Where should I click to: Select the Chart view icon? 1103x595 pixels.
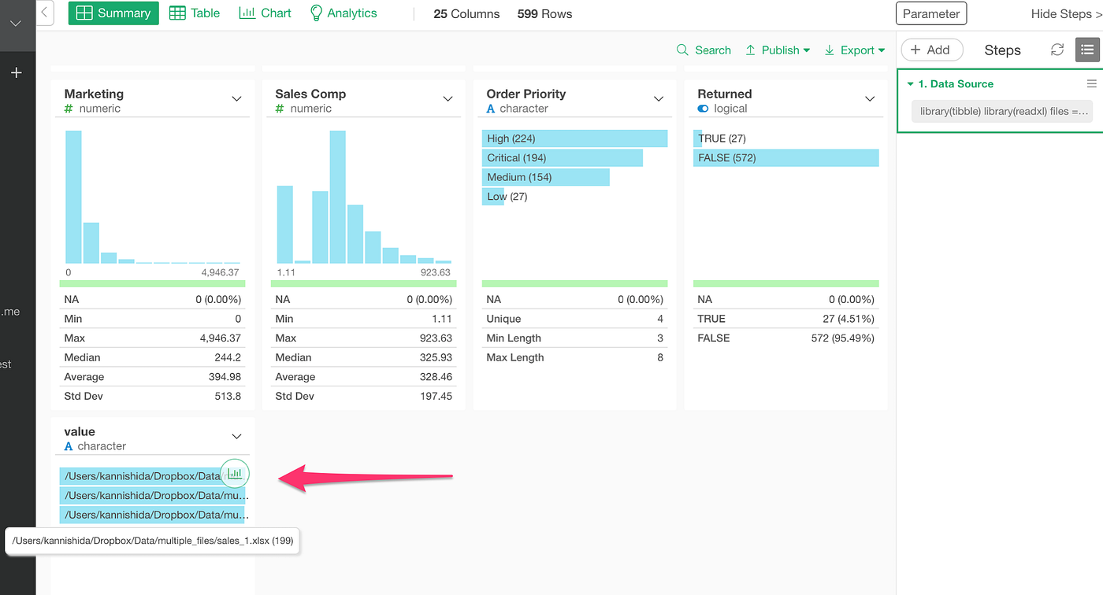tap(265, 13)
